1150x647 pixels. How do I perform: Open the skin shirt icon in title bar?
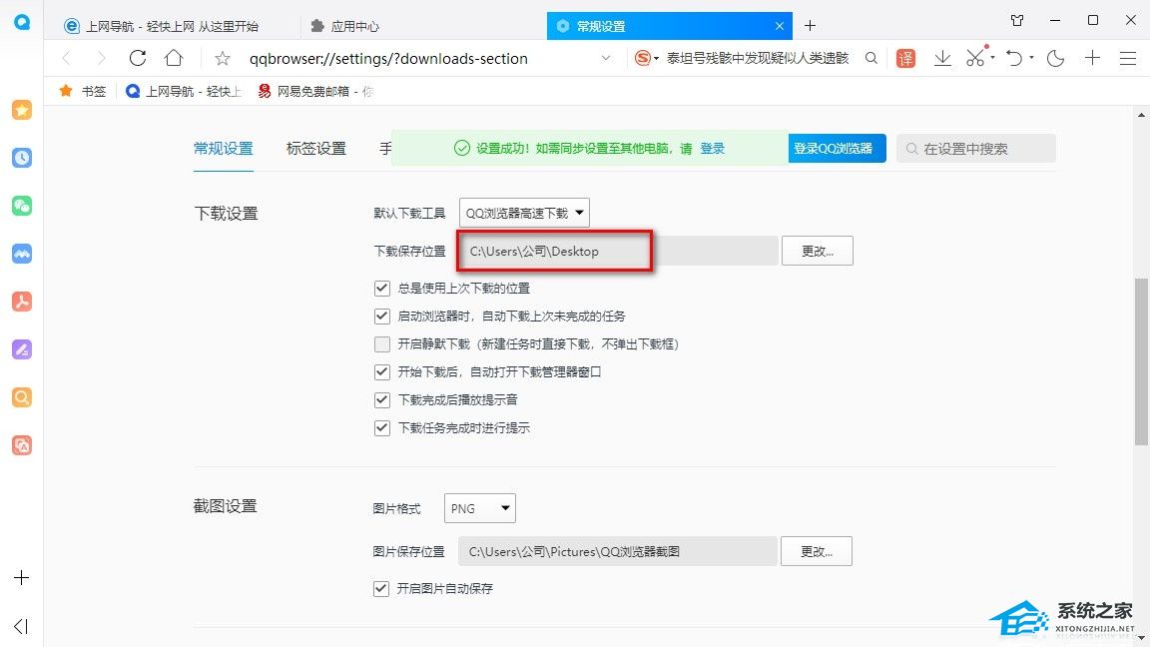click(1017, 21)
